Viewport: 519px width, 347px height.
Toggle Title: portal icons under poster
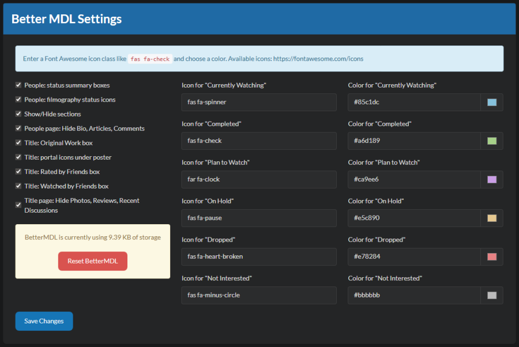click(x=19, y=157)
